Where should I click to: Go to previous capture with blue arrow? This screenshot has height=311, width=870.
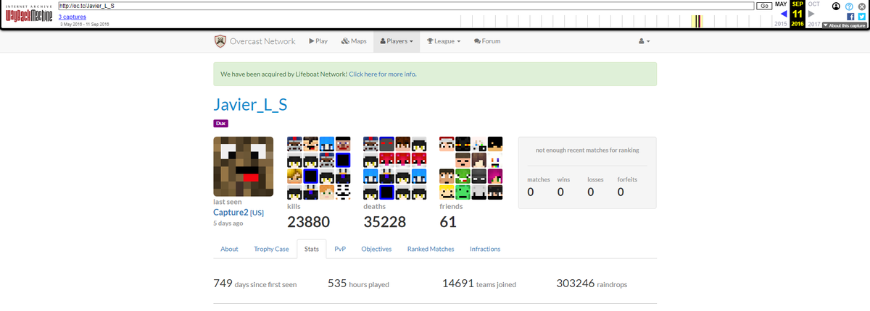coord(784,14)
